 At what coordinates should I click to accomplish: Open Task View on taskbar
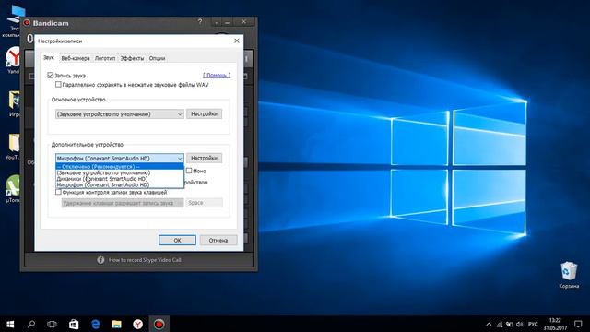[x=52, y=324]
